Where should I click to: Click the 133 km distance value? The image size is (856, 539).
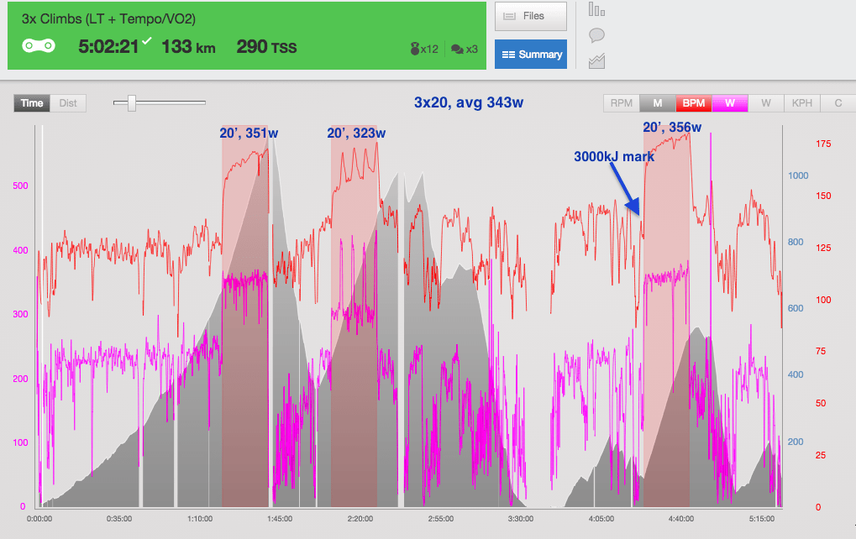point(188,47)
